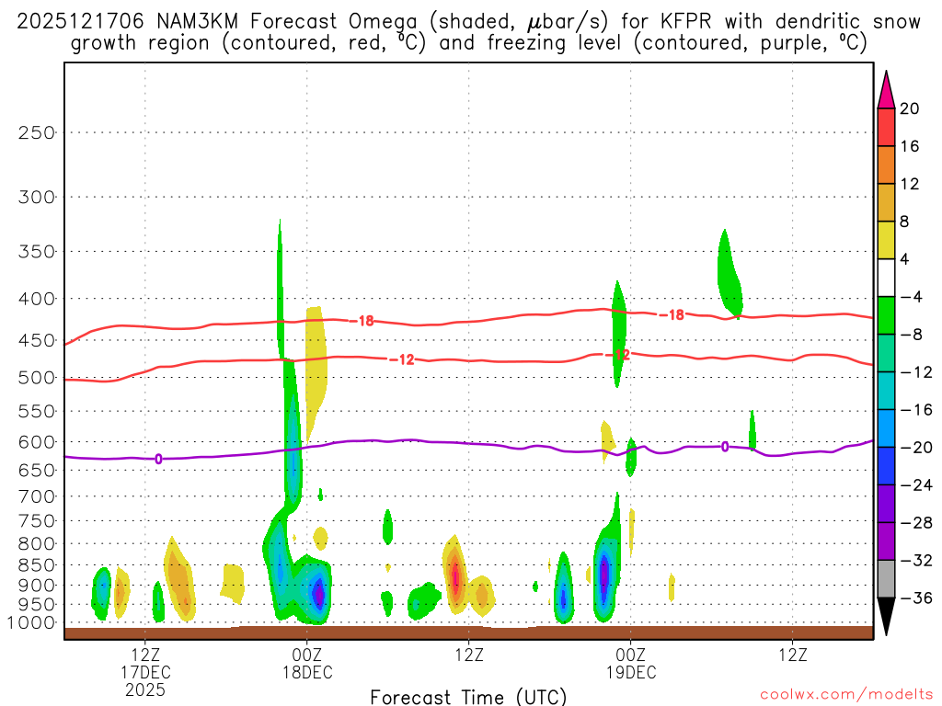
Task: Click the colorbar label -8
Action: (911, 335)
